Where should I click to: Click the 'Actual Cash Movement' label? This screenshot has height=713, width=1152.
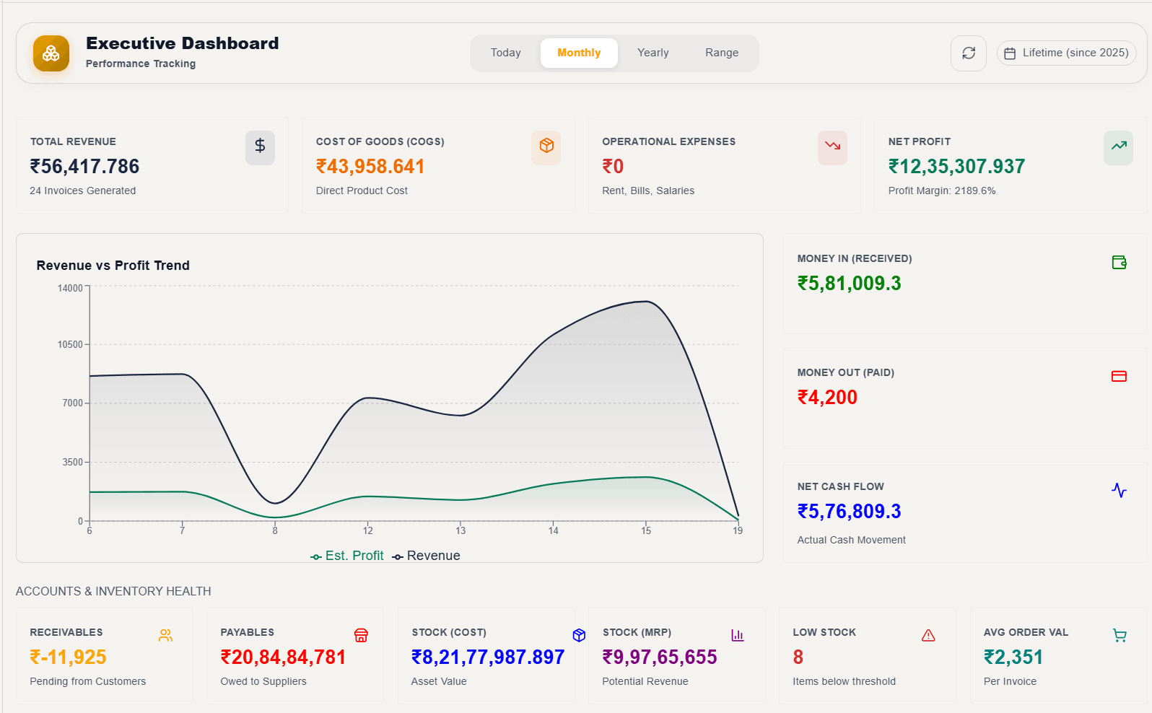(852, 541)
